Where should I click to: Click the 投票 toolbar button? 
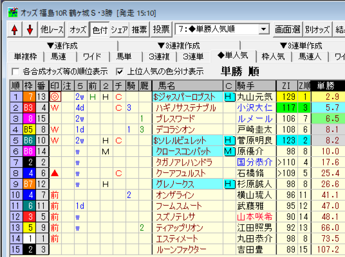(161, 30)
